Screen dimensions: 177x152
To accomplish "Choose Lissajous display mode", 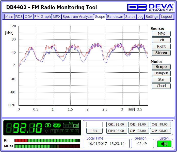I will (161, 73).
